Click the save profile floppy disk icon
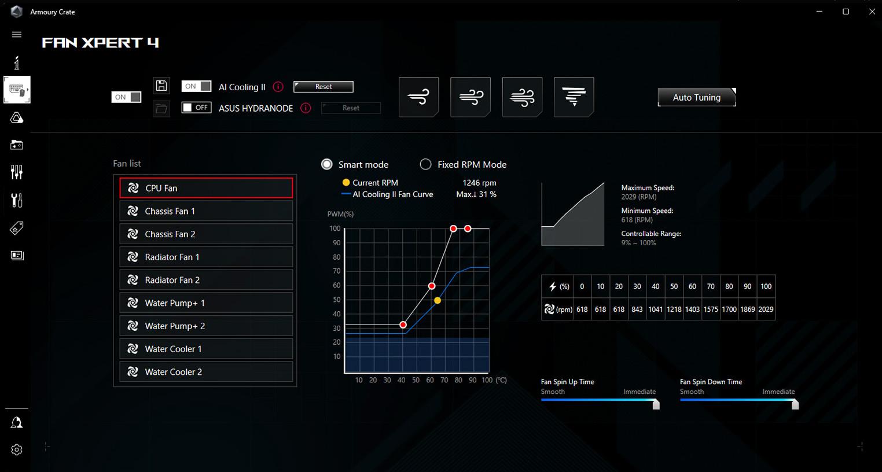Screen dimensions: 882x472 click(161, 86)
